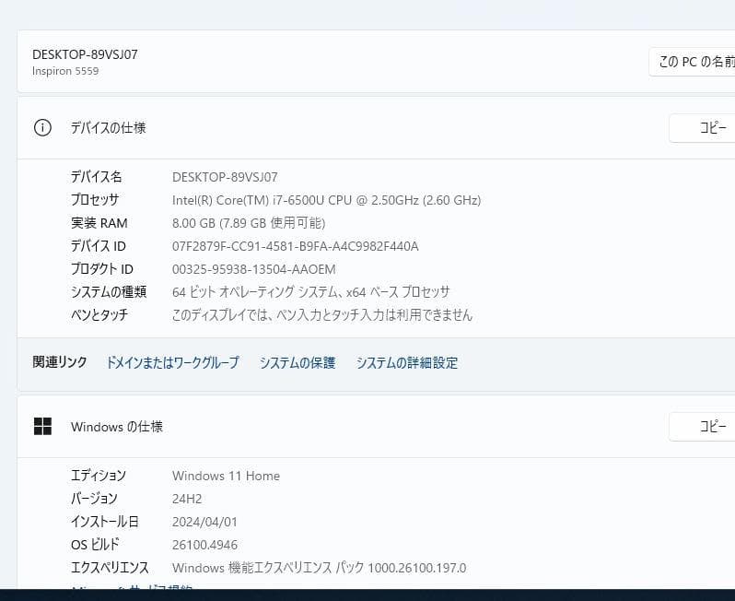Screen dimensions: 735x601
Task: Select the OS build 26100.4946
Action: pos(204,545)
